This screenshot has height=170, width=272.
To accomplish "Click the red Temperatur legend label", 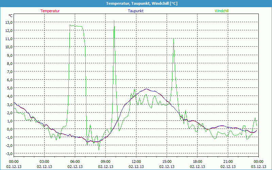I will click(50, 11).
